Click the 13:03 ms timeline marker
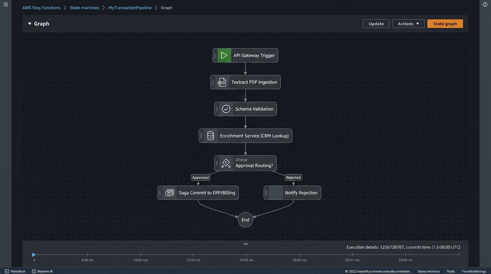Screen dimensions: 491x274 pos(246,255)
